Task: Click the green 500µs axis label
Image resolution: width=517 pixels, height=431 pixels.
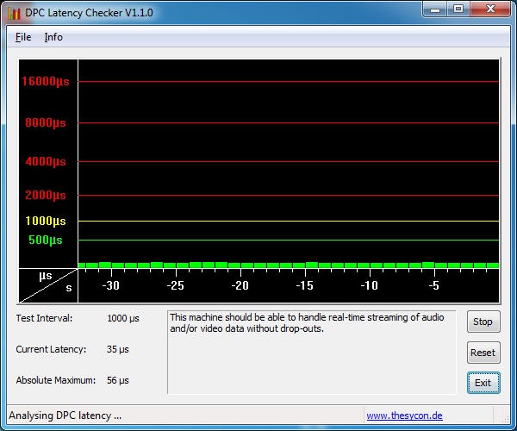Action: 46,240
